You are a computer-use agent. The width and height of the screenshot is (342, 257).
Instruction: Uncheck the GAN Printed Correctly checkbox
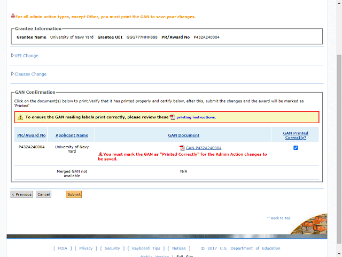tap(296, 148)
